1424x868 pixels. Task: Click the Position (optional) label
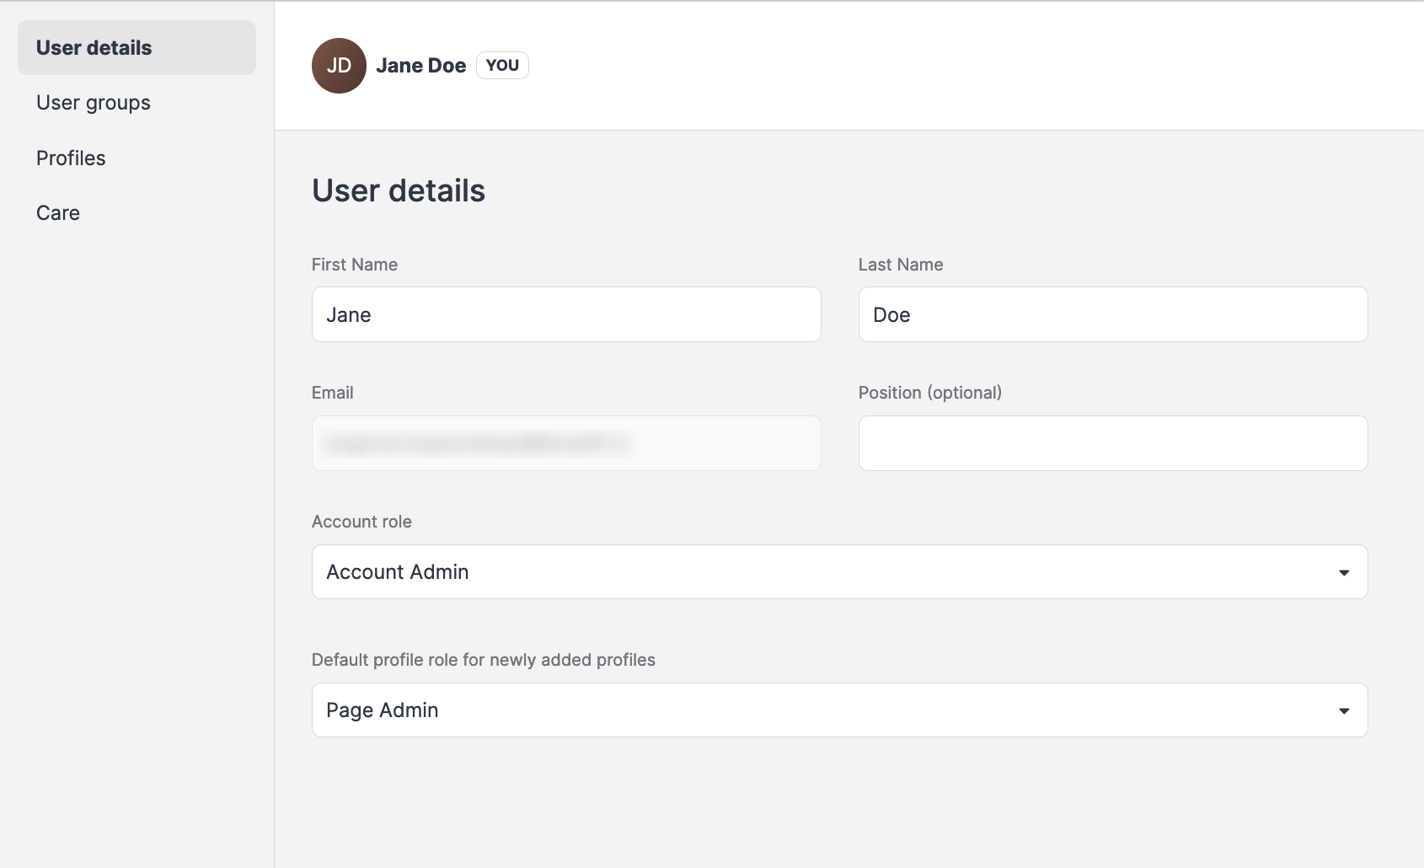[x=929, y=393]
